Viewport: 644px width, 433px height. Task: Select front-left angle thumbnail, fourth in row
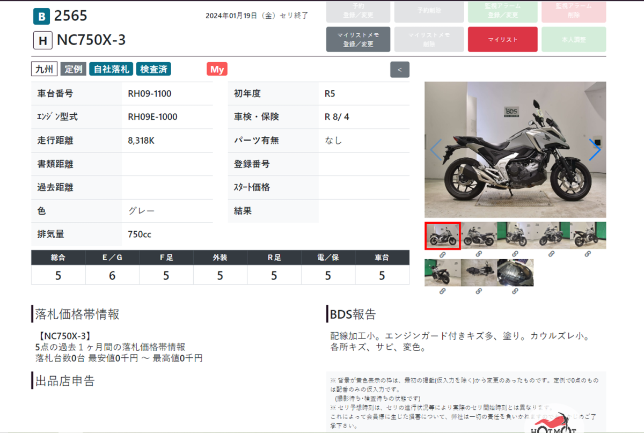coord(552,236)
